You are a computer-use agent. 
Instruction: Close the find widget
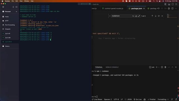(162, 16)
